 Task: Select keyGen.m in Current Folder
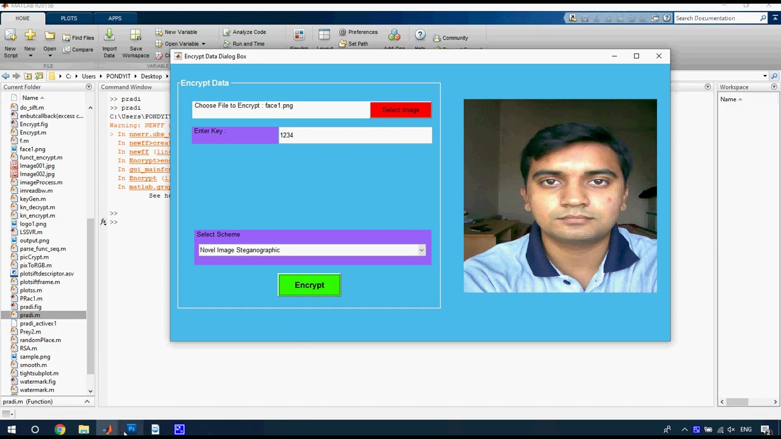click(x=32, y=199)
